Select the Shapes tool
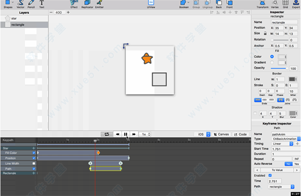Image resolution: width=301 pixels, height=196 pixels. coord(8,4)
